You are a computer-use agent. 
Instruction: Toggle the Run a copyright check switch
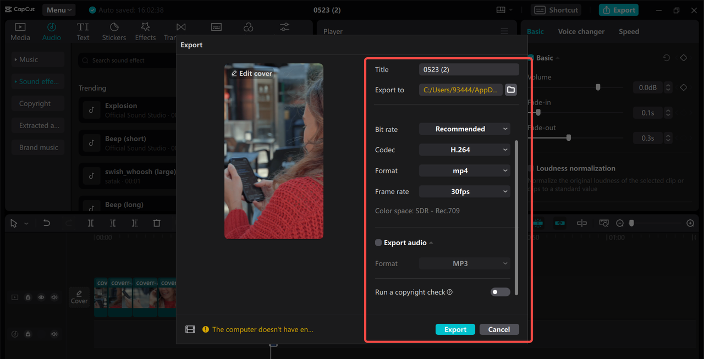click(x=501, y=292)
